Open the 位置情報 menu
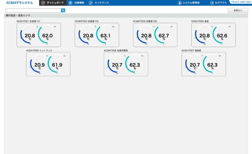 pyautogui.click(x=79, y=3)
